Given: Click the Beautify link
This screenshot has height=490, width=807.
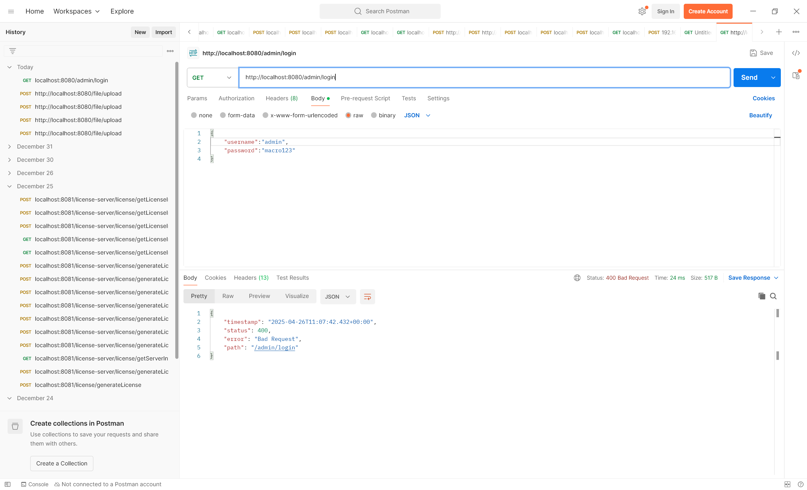Looking at the screenshot, I should 760,115.
